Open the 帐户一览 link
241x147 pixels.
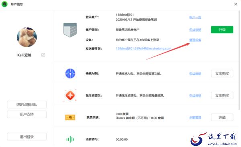coord(195,17)
